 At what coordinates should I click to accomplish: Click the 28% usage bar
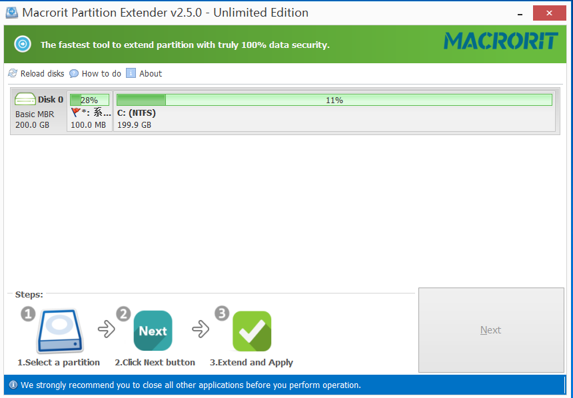[89, 100]
